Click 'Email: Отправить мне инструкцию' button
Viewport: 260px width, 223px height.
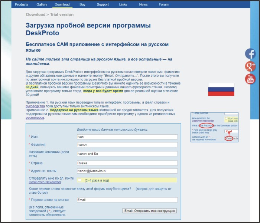click(x=150, y=211)
